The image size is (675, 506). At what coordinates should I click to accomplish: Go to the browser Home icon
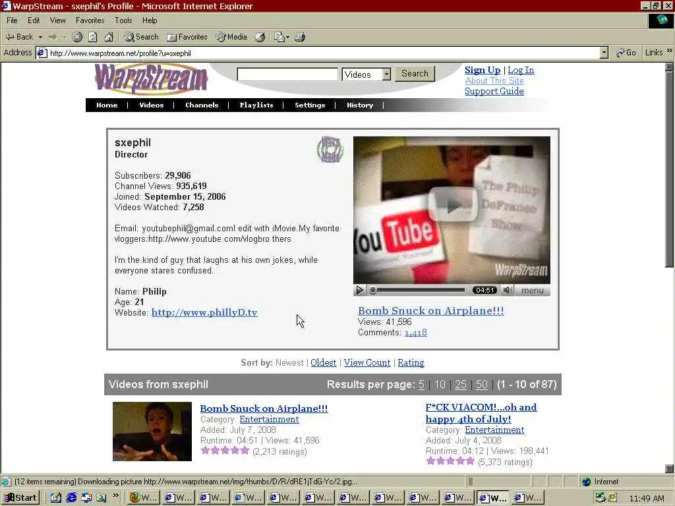point(109,37)
